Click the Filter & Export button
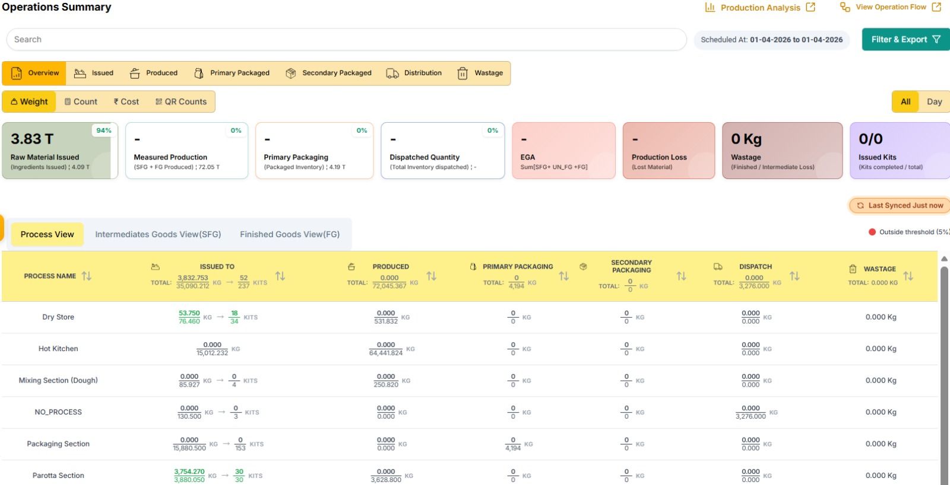Image resolution: width=950 pixels, height=485 pixels. tap(905, 39)
